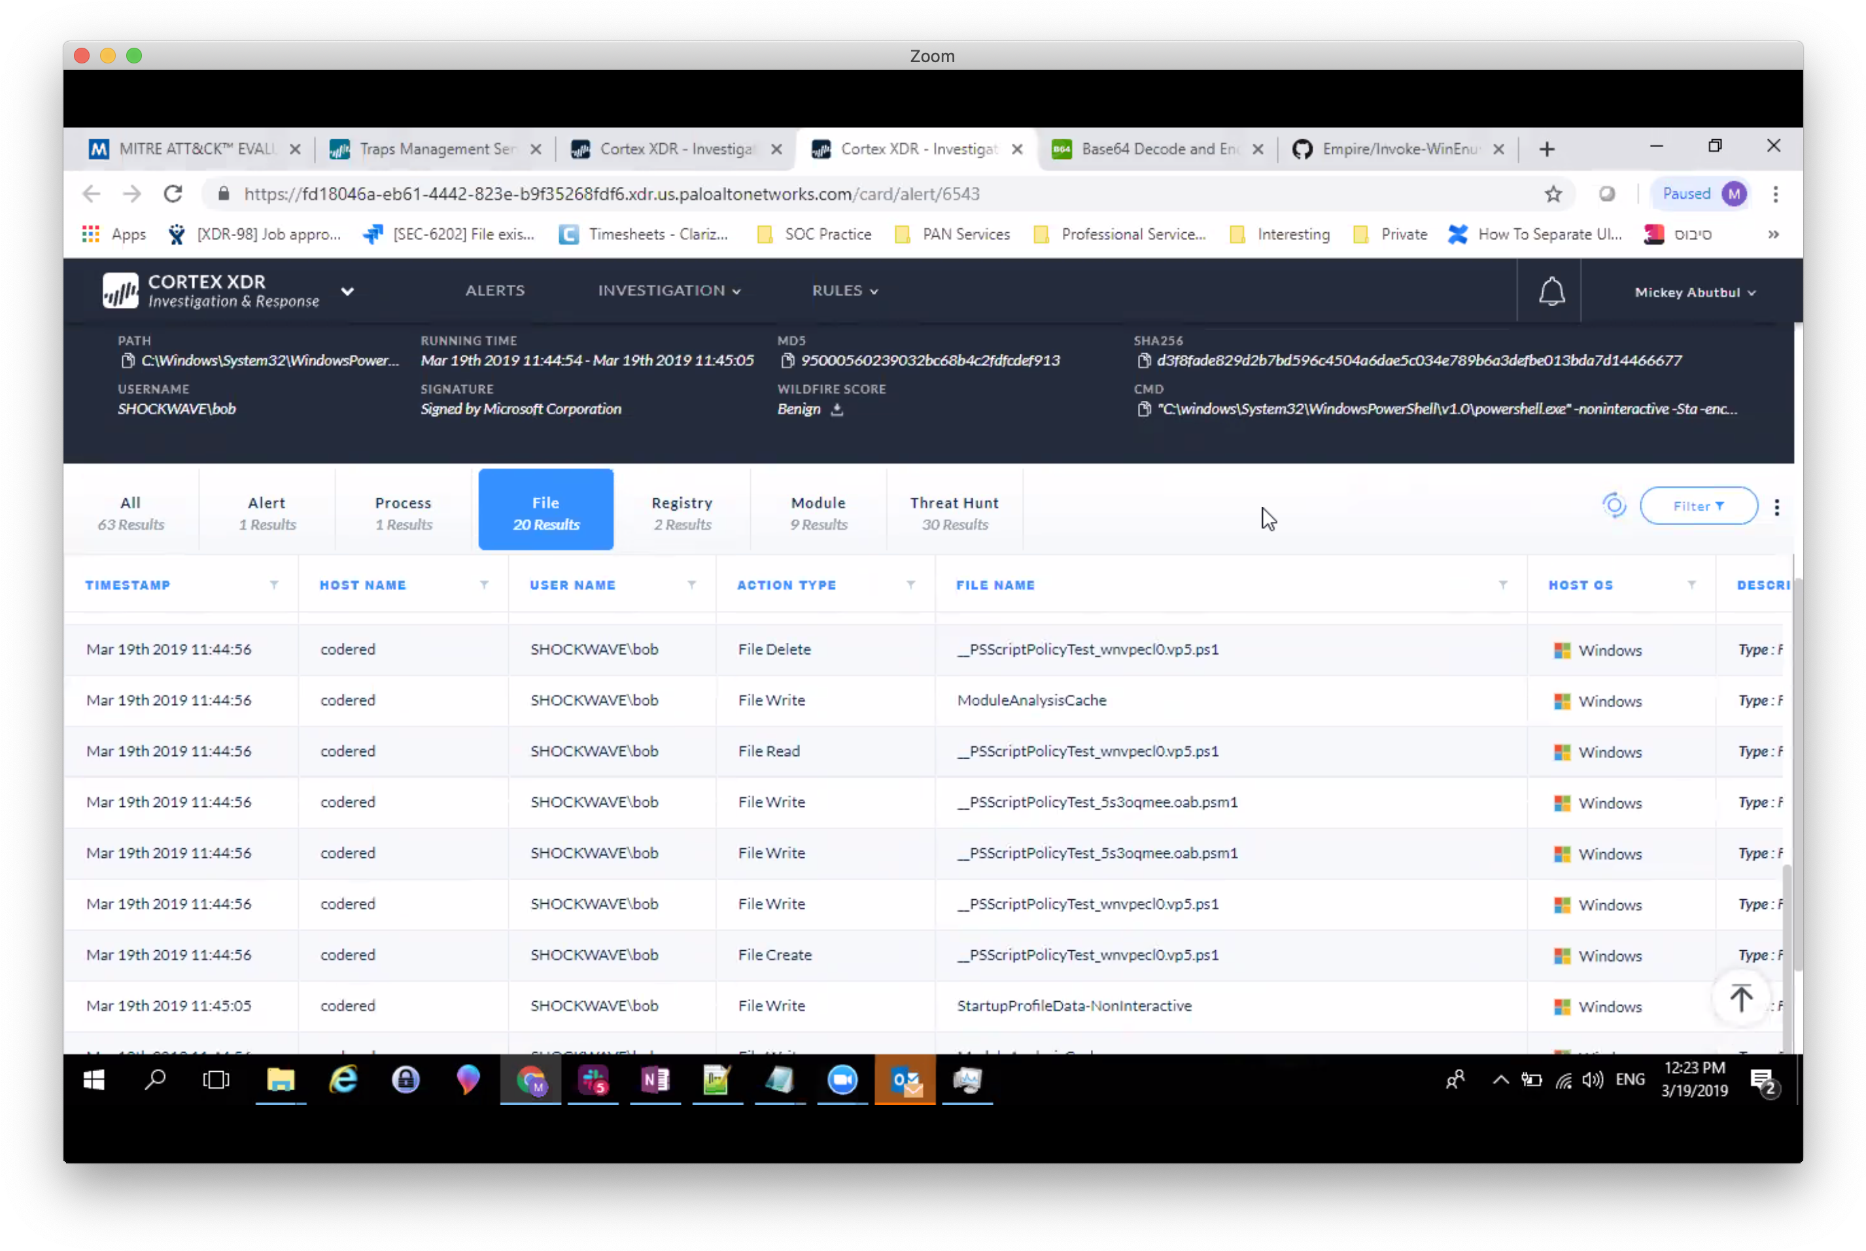Open Outlook from the taskbar
Viewport: 1866px width, 1251px height.
(x=905, y=1080)
